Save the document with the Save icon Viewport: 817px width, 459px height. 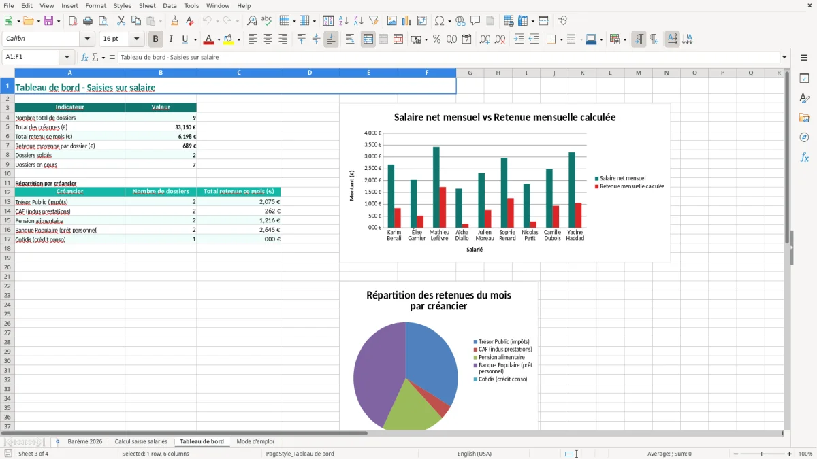coord(48,21)
